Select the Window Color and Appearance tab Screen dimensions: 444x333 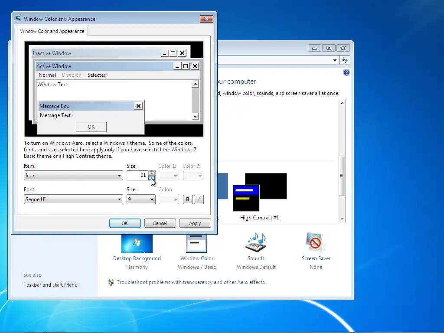click(52, 31)
